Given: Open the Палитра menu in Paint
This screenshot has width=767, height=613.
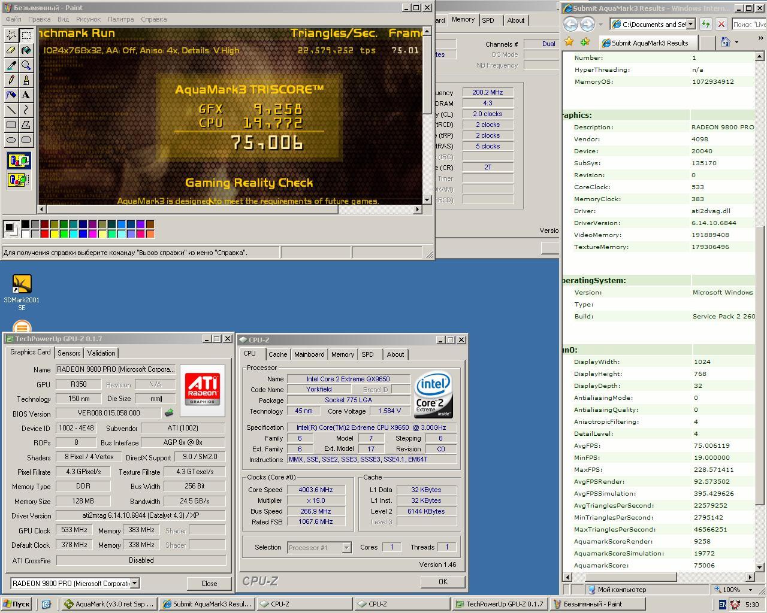Looking at the screenshot, I should click(x=121, y=19).
